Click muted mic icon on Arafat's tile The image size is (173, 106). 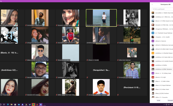tap(87, 60)
